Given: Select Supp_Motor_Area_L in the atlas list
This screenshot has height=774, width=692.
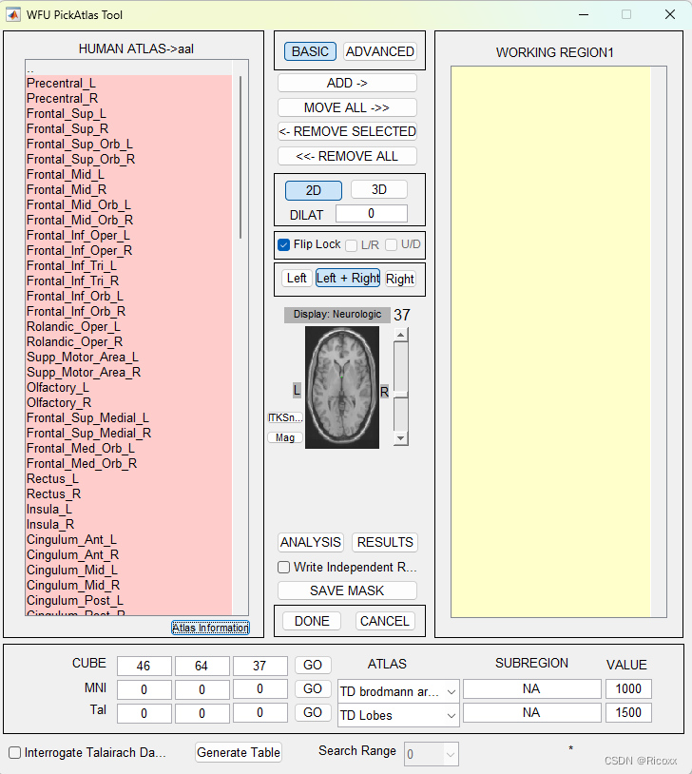Looking at the screenshot, I should coord(129,358).
